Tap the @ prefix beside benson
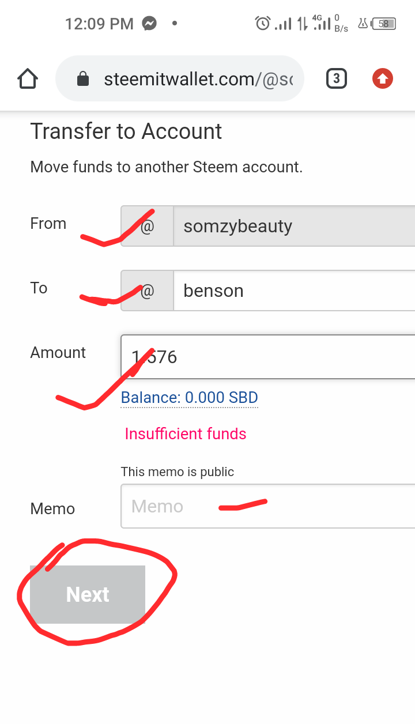The height and width of the screenshot is (724, 415). pyautogui.click(x=147, y=291)
